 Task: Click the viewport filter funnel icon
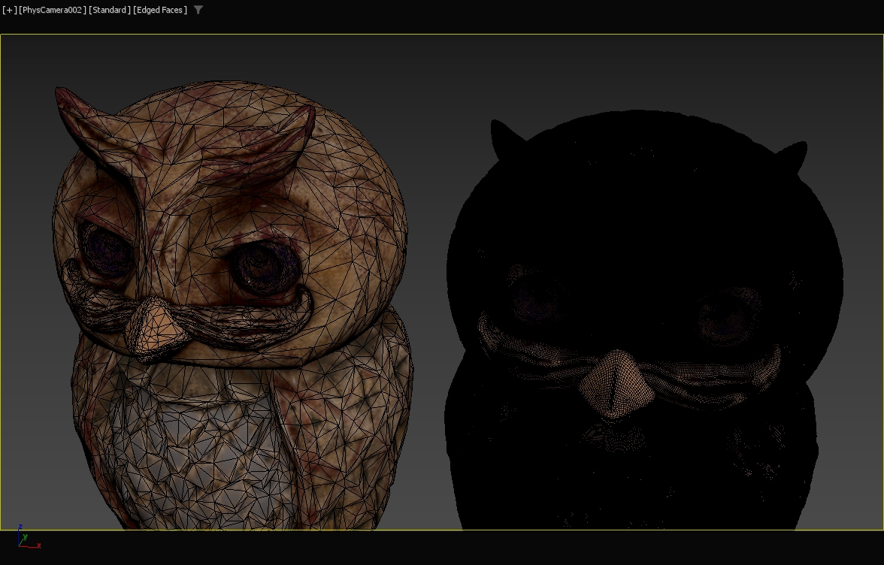(x=198, y=10)
